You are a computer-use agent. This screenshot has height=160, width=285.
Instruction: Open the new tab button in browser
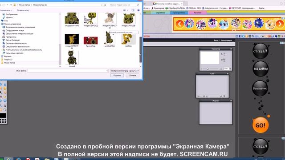pos(186,4)
